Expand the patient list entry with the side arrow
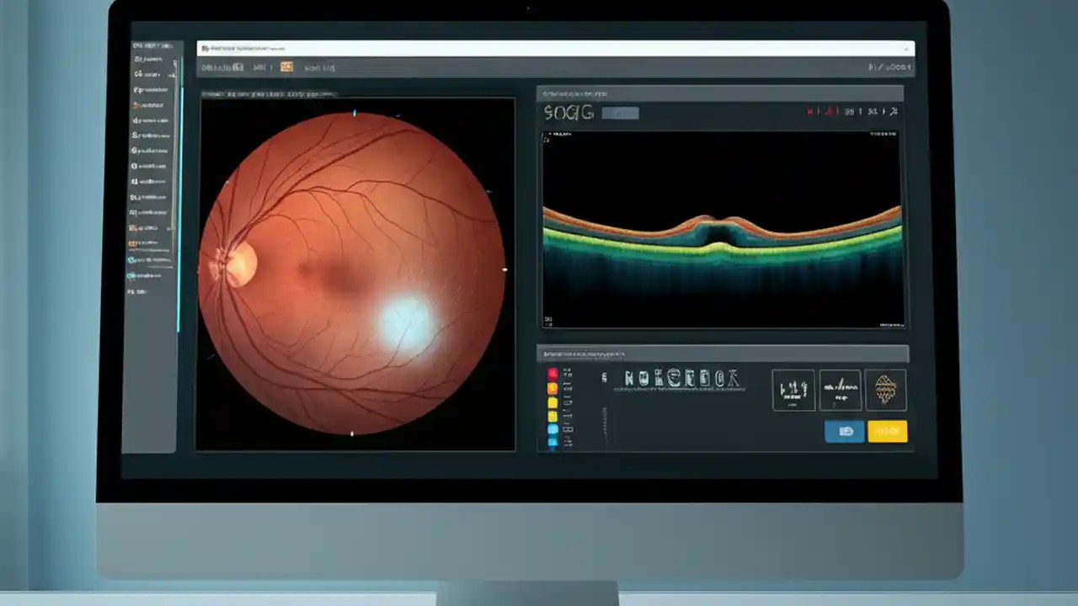Viewport: 1078px width, 606px height. pos(173,74)
